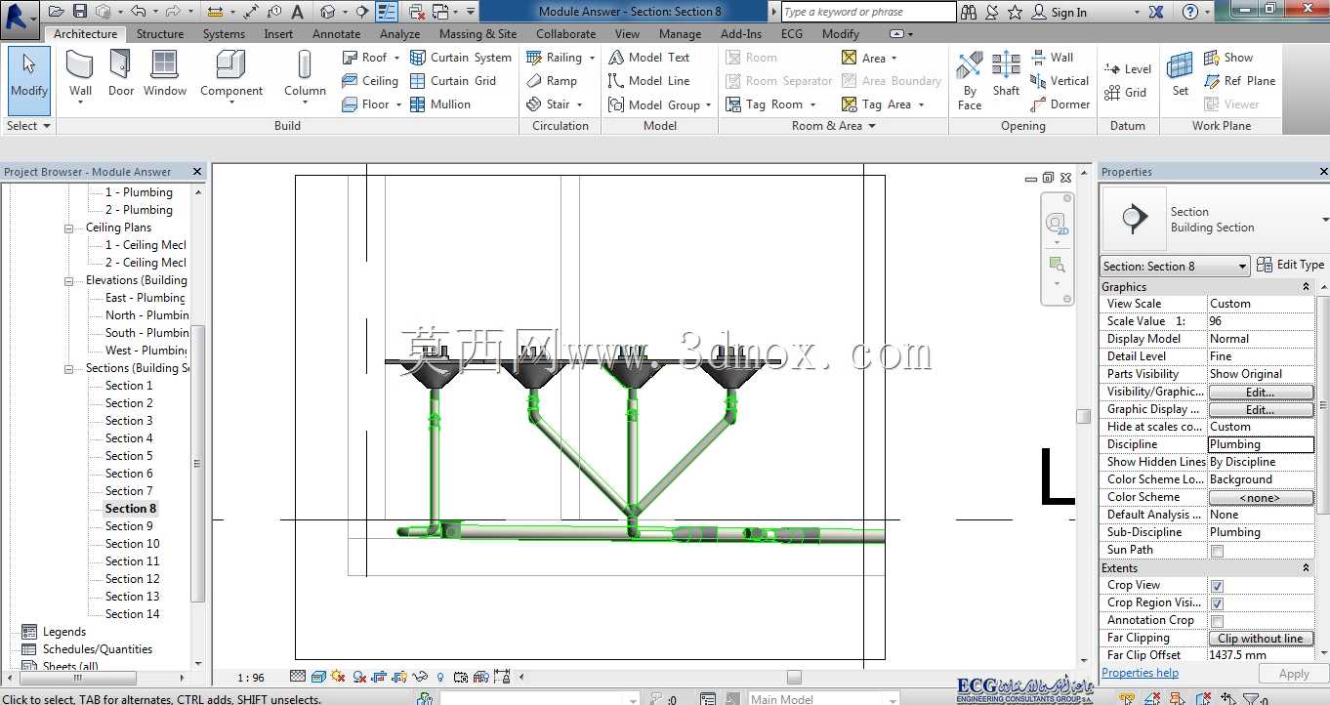This screenshot has height=705, width=1330.
Task: Open the Roof tool dropdown arrow
Action: point(396,59)
